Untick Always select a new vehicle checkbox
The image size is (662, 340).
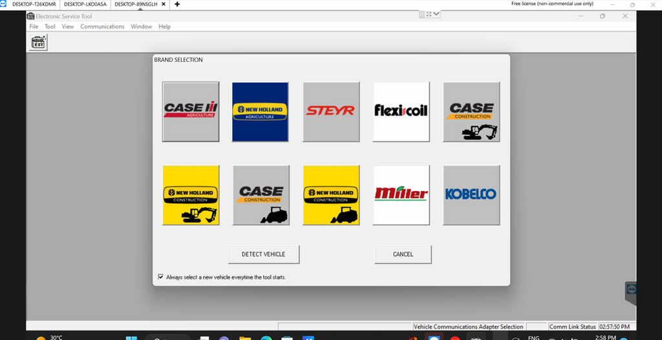160,277
